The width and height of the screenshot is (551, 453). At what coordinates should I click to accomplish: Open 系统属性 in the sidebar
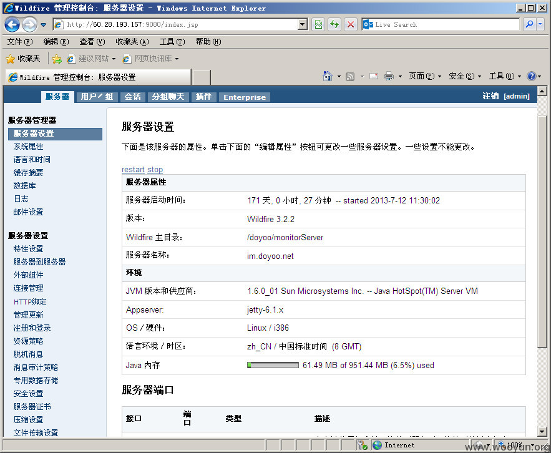[x=29, y=147]
